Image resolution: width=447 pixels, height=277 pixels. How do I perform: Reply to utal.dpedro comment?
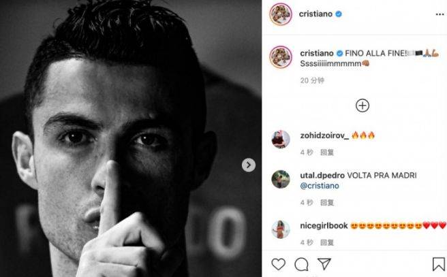pos(327,202)
